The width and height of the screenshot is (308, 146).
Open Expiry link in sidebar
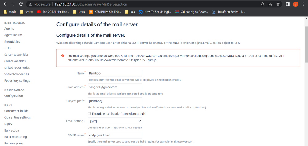click(8, 124)
